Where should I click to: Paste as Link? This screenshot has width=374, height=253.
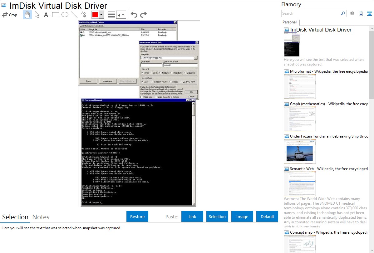(x=192, y=217)
